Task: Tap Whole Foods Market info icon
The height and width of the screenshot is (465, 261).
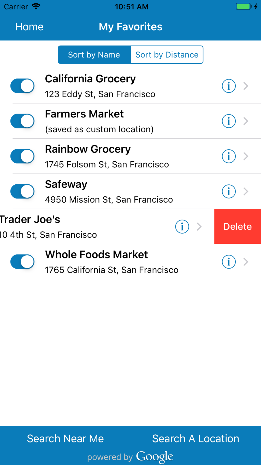Action: pos(229,262)
